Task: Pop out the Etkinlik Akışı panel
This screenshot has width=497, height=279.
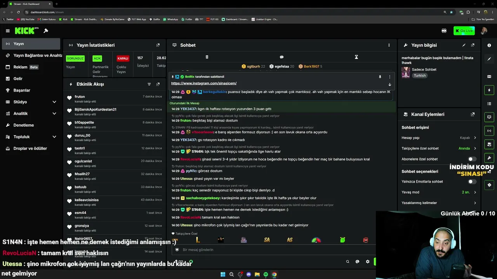Action: pos(158,84)
